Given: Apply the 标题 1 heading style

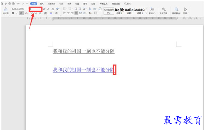Looking at the screenshot, I should (x=119, y=11).
